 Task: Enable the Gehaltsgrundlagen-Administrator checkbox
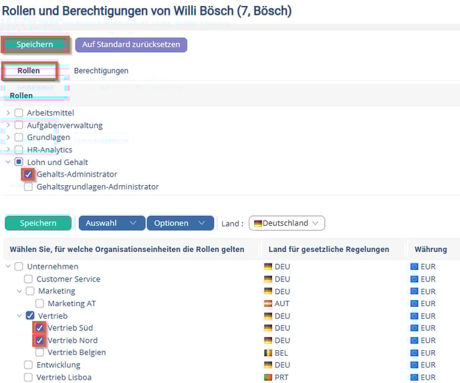tap(28, 187)
